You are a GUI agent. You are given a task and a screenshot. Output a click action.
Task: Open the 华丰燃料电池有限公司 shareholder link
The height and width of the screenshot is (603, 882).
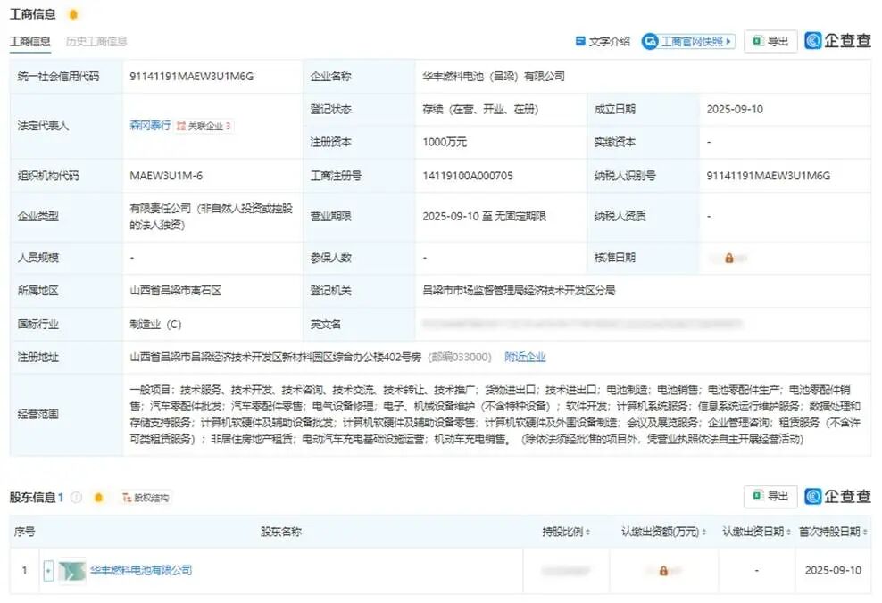click(x=141, y=570)
